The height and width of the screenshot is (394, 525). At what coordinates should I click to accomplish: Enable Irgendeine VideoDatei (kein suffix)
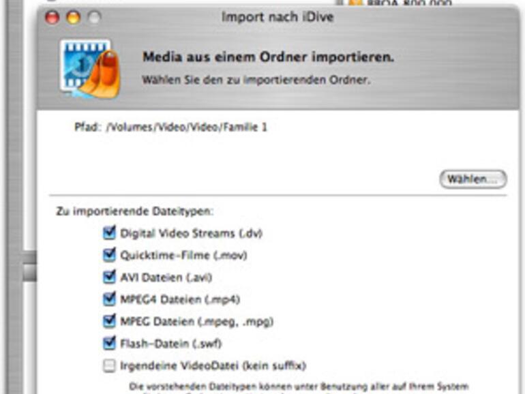(109, 365)
